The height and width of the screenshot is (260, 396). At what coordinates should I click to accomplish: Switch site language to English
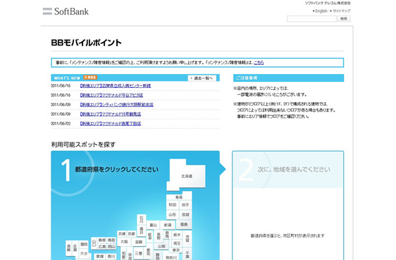(x=321, y=11)
